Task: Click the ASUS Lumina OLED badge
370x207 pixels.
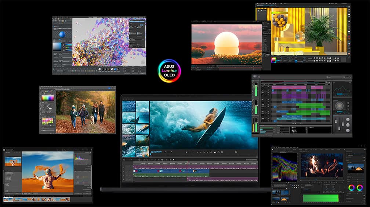Action: tap(169, 71)
